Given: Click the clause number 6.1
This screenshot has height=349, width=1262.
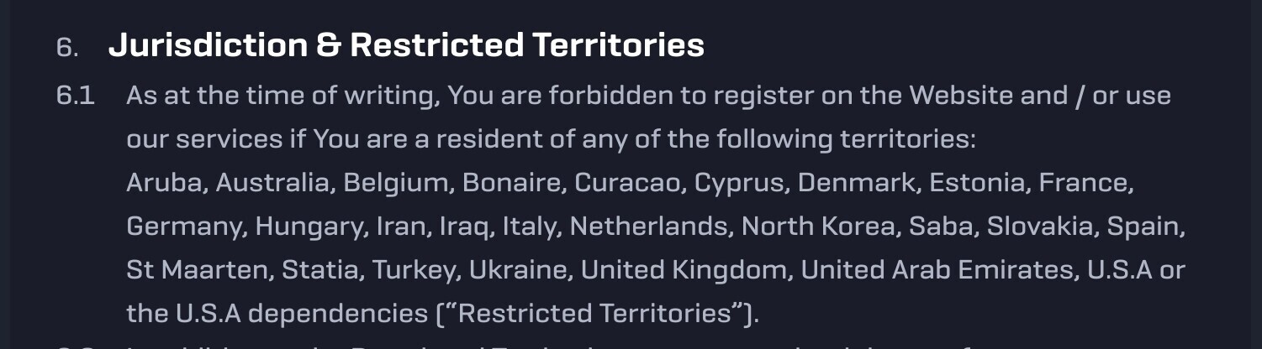Looking at the screenshot, I should click(75, 96).
